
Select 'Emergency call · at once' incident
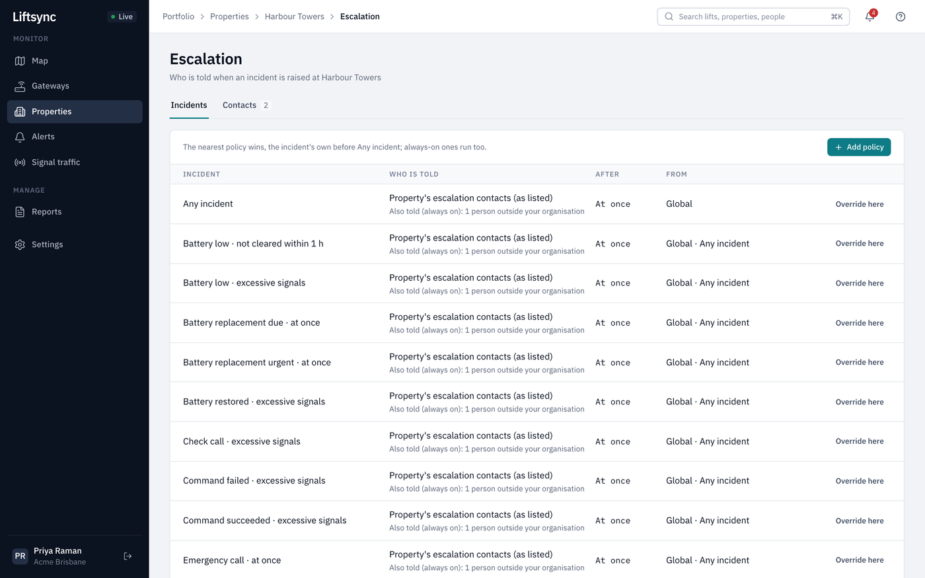pos(232,560)
